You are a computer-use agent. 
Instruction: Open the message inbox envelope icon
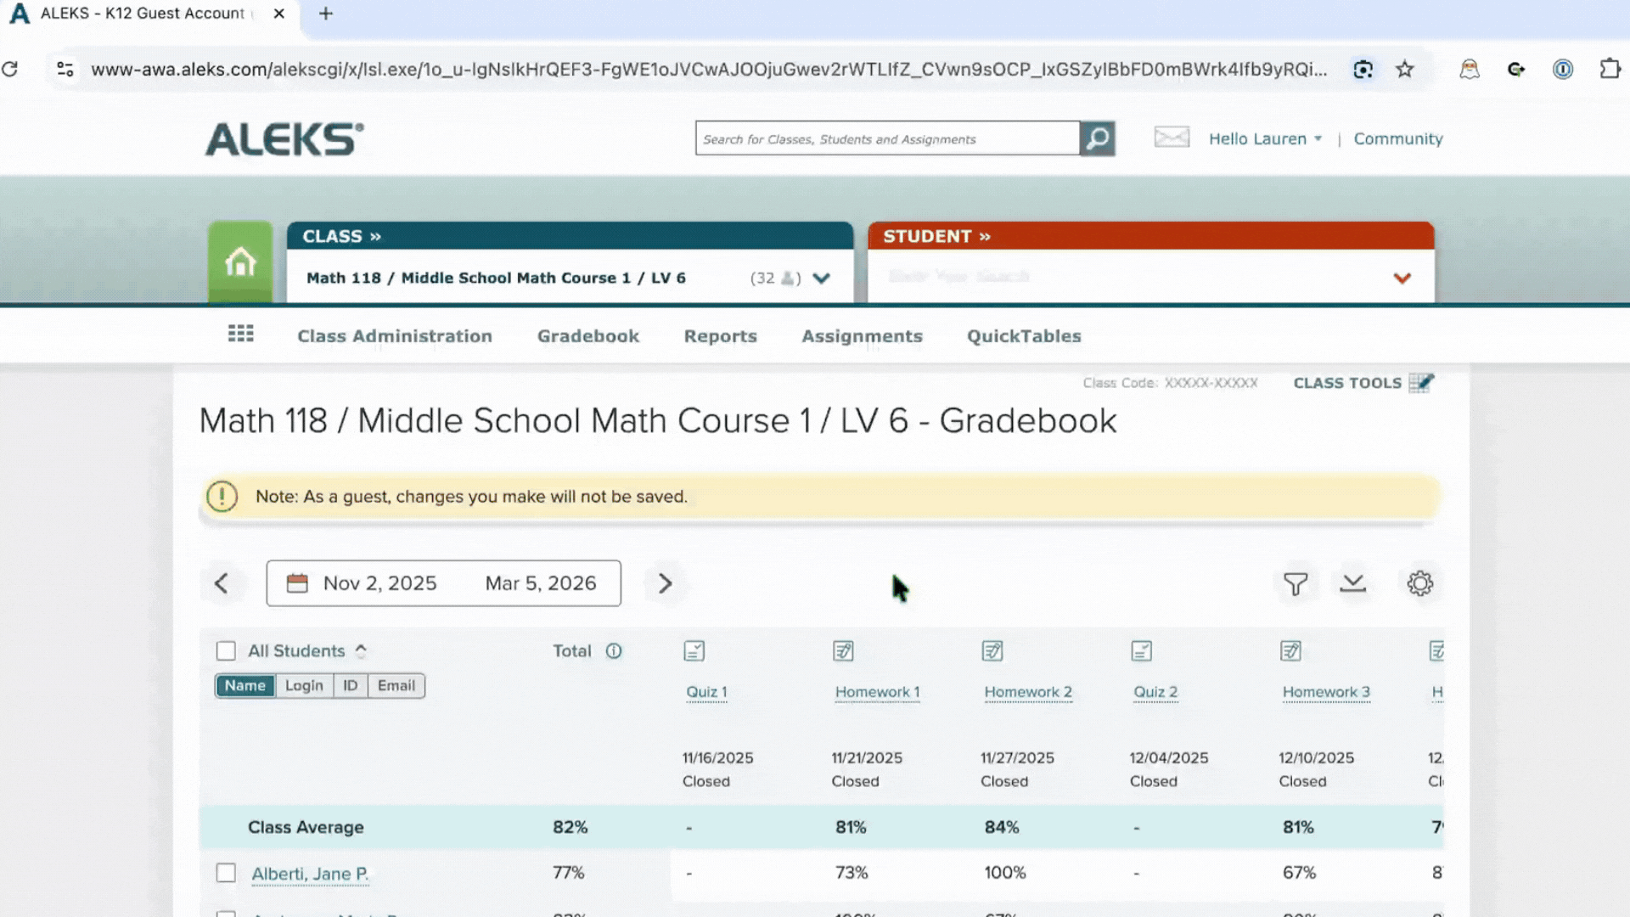tap(1172, 138)
